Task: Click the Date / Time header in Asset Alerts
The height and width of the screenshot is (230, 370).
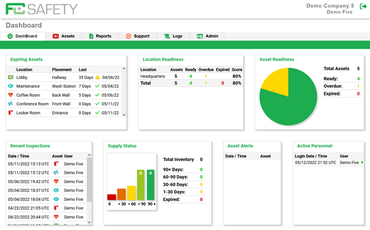Action: [x=236, y=156]
